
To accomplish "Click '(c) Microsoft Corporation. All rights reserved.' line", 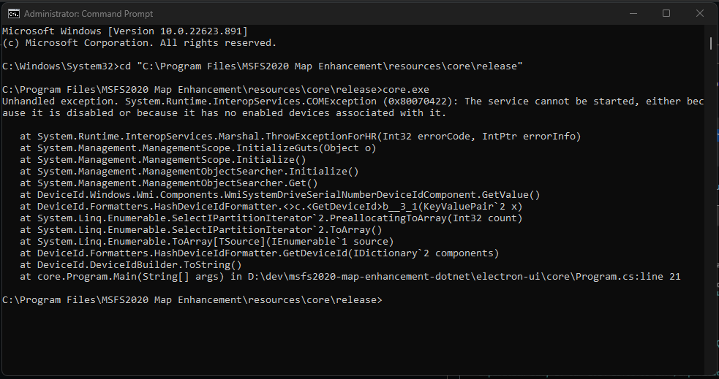I will (x=140, y=43).
